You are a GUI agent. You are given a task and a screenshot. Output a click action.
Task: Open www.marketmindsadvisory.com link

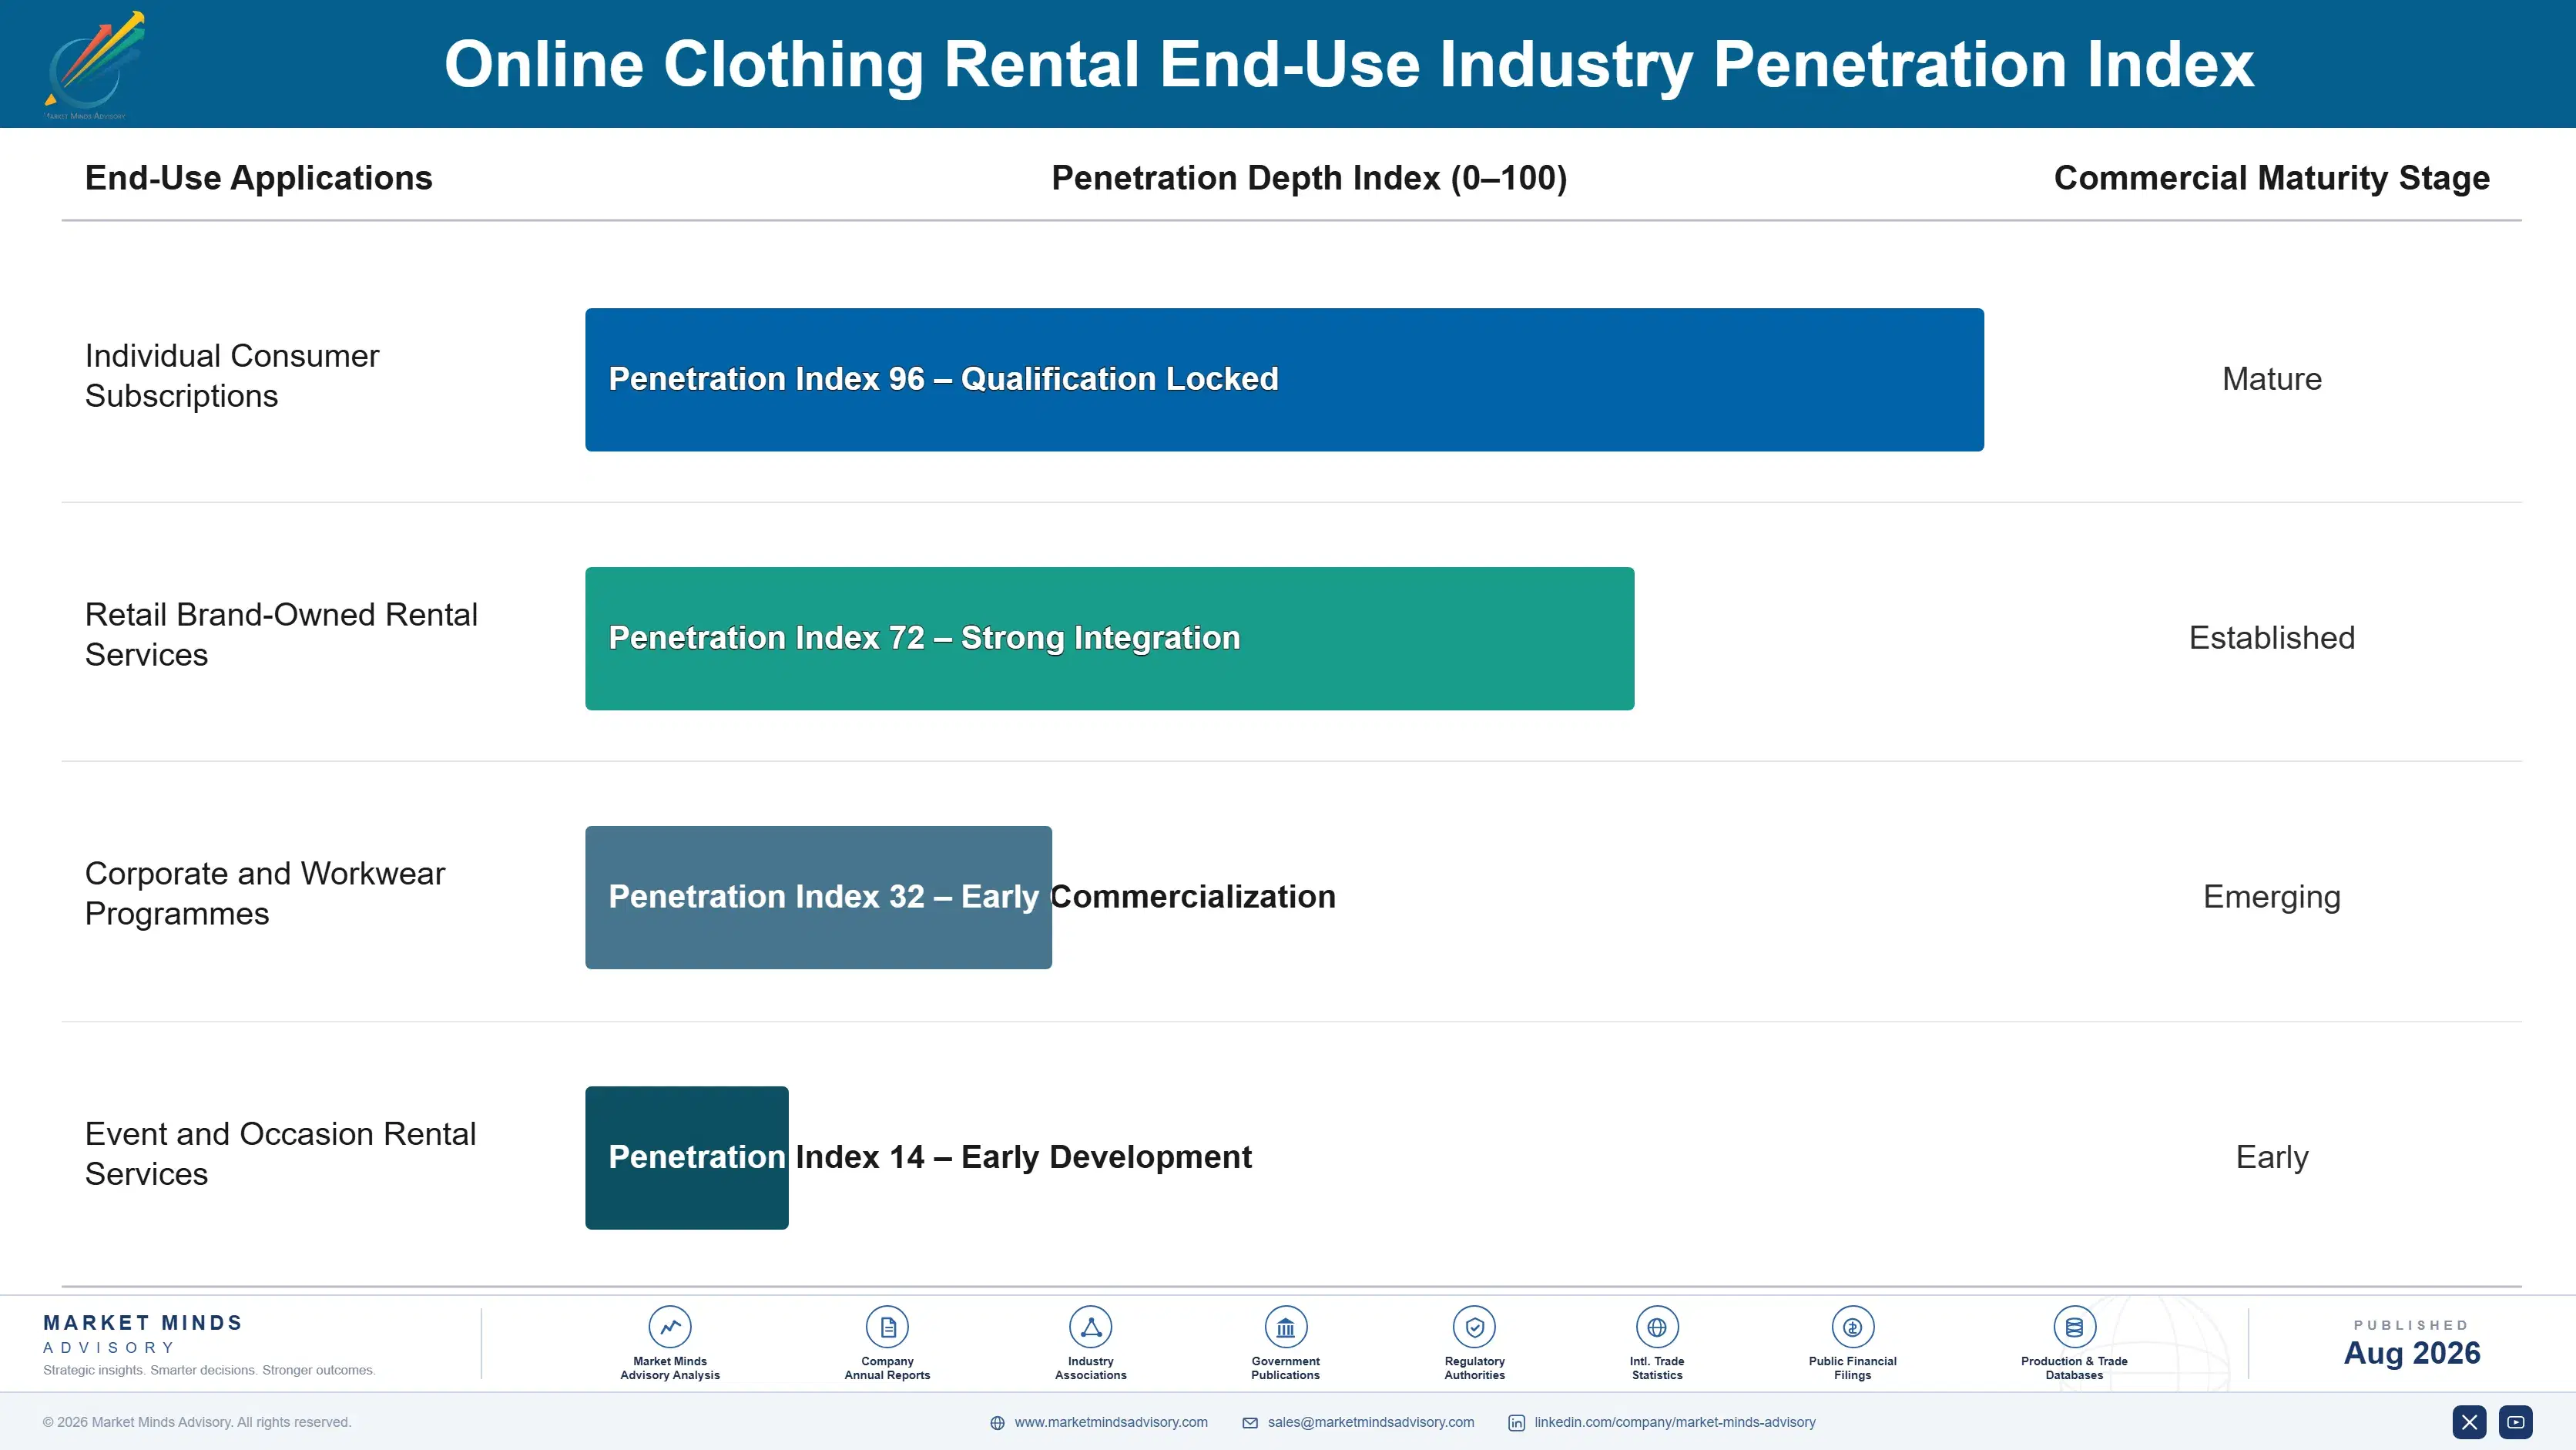(x=1111, y=1422)
